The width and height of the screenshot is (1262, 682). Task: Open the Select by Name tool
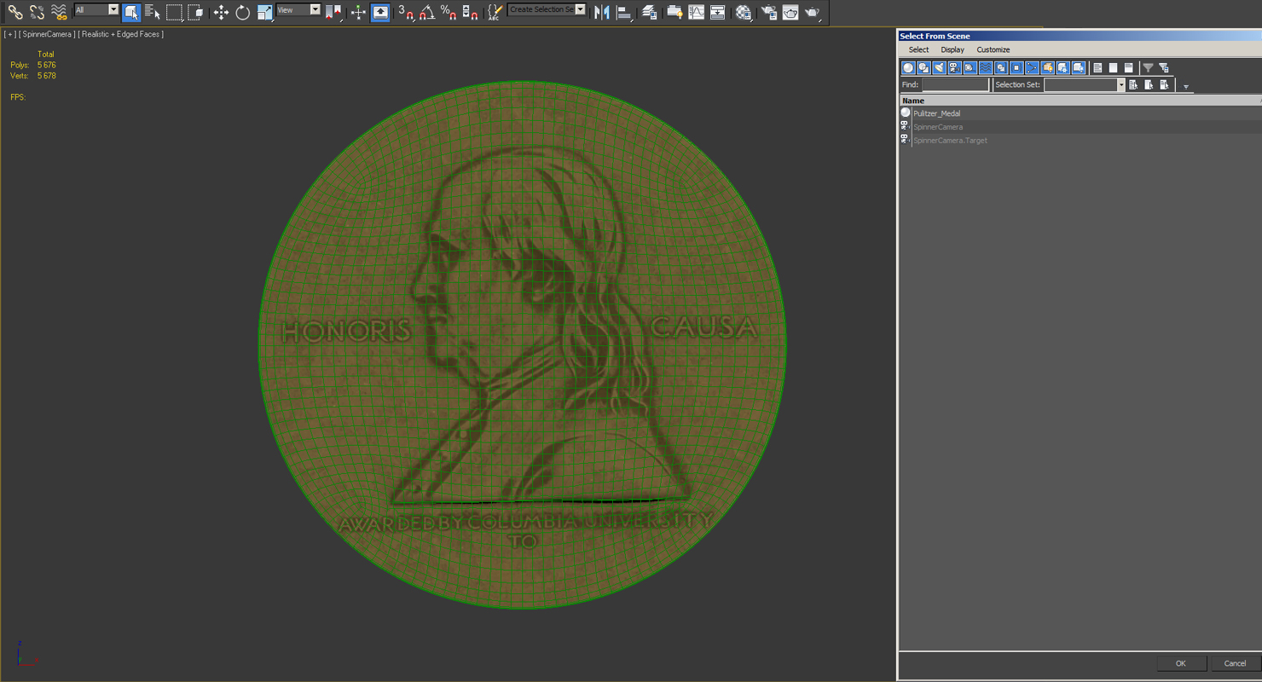153,12
